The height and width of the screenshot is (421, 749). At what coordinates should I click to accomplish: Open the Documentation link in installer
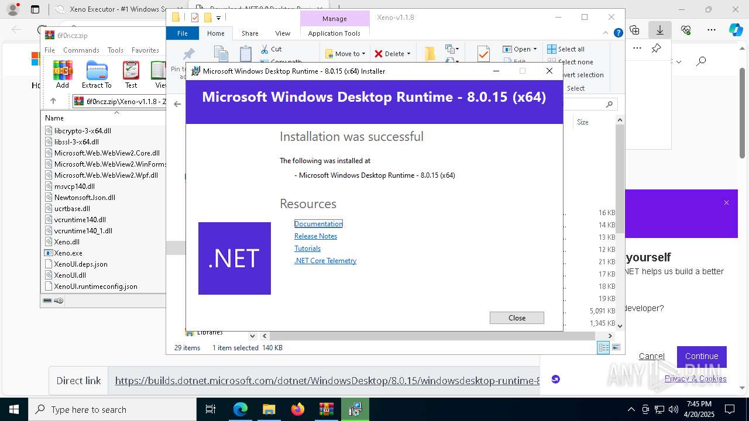click(x=318, y=224)
